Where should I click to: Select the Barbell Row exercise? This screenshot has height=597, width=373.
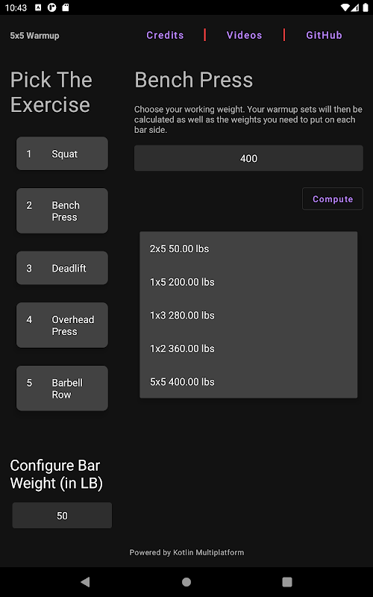(62, 388)
